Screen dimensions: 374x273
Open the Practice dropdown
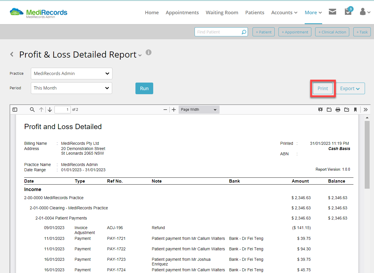pos(72,74)
